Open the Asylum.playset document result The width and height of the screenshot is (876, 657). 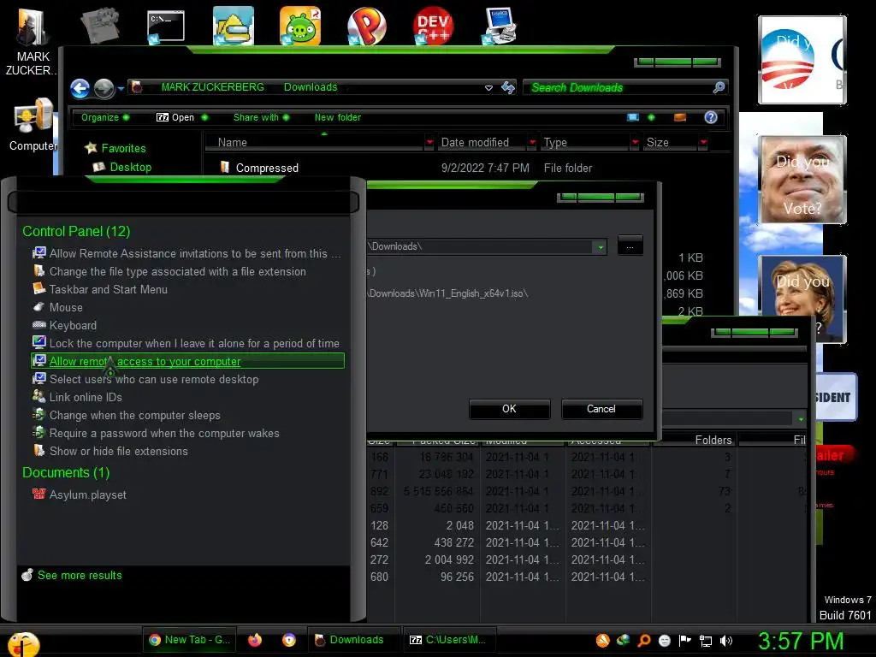(88, 494)
